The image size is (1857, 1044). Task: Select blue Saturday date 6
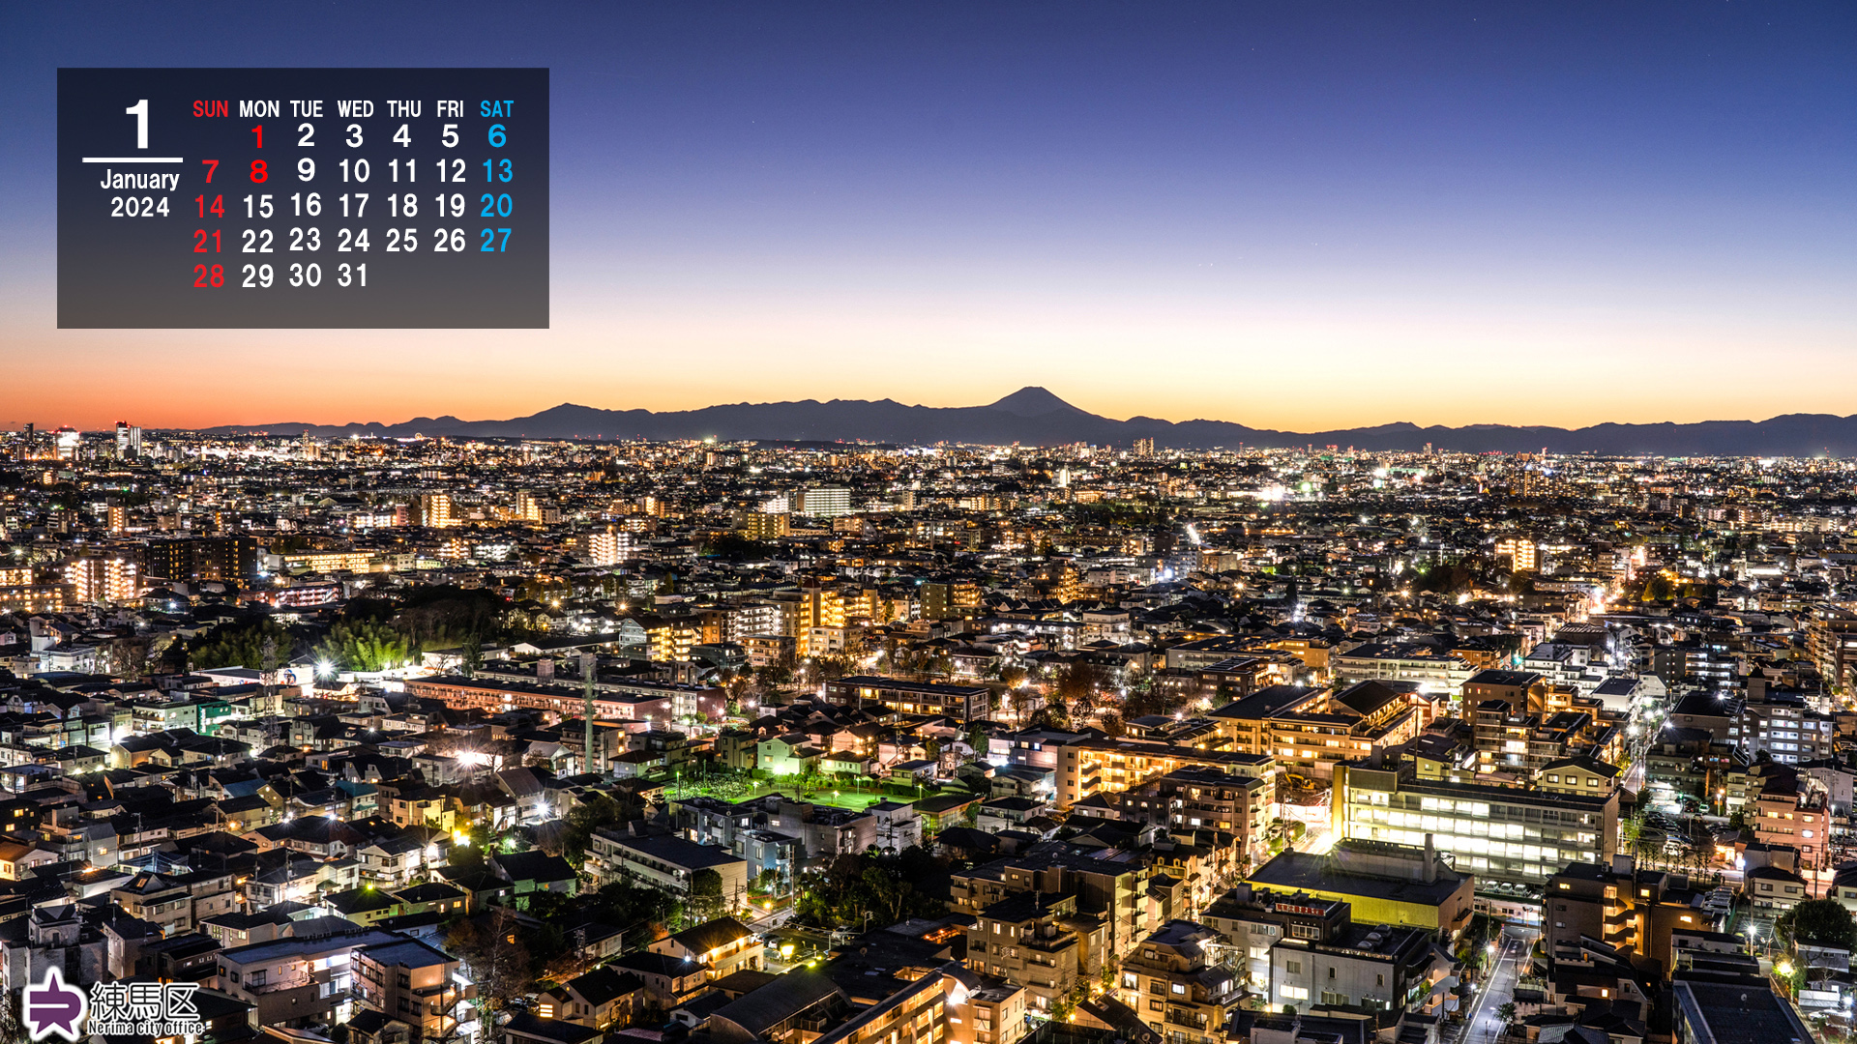coord(497,136)
